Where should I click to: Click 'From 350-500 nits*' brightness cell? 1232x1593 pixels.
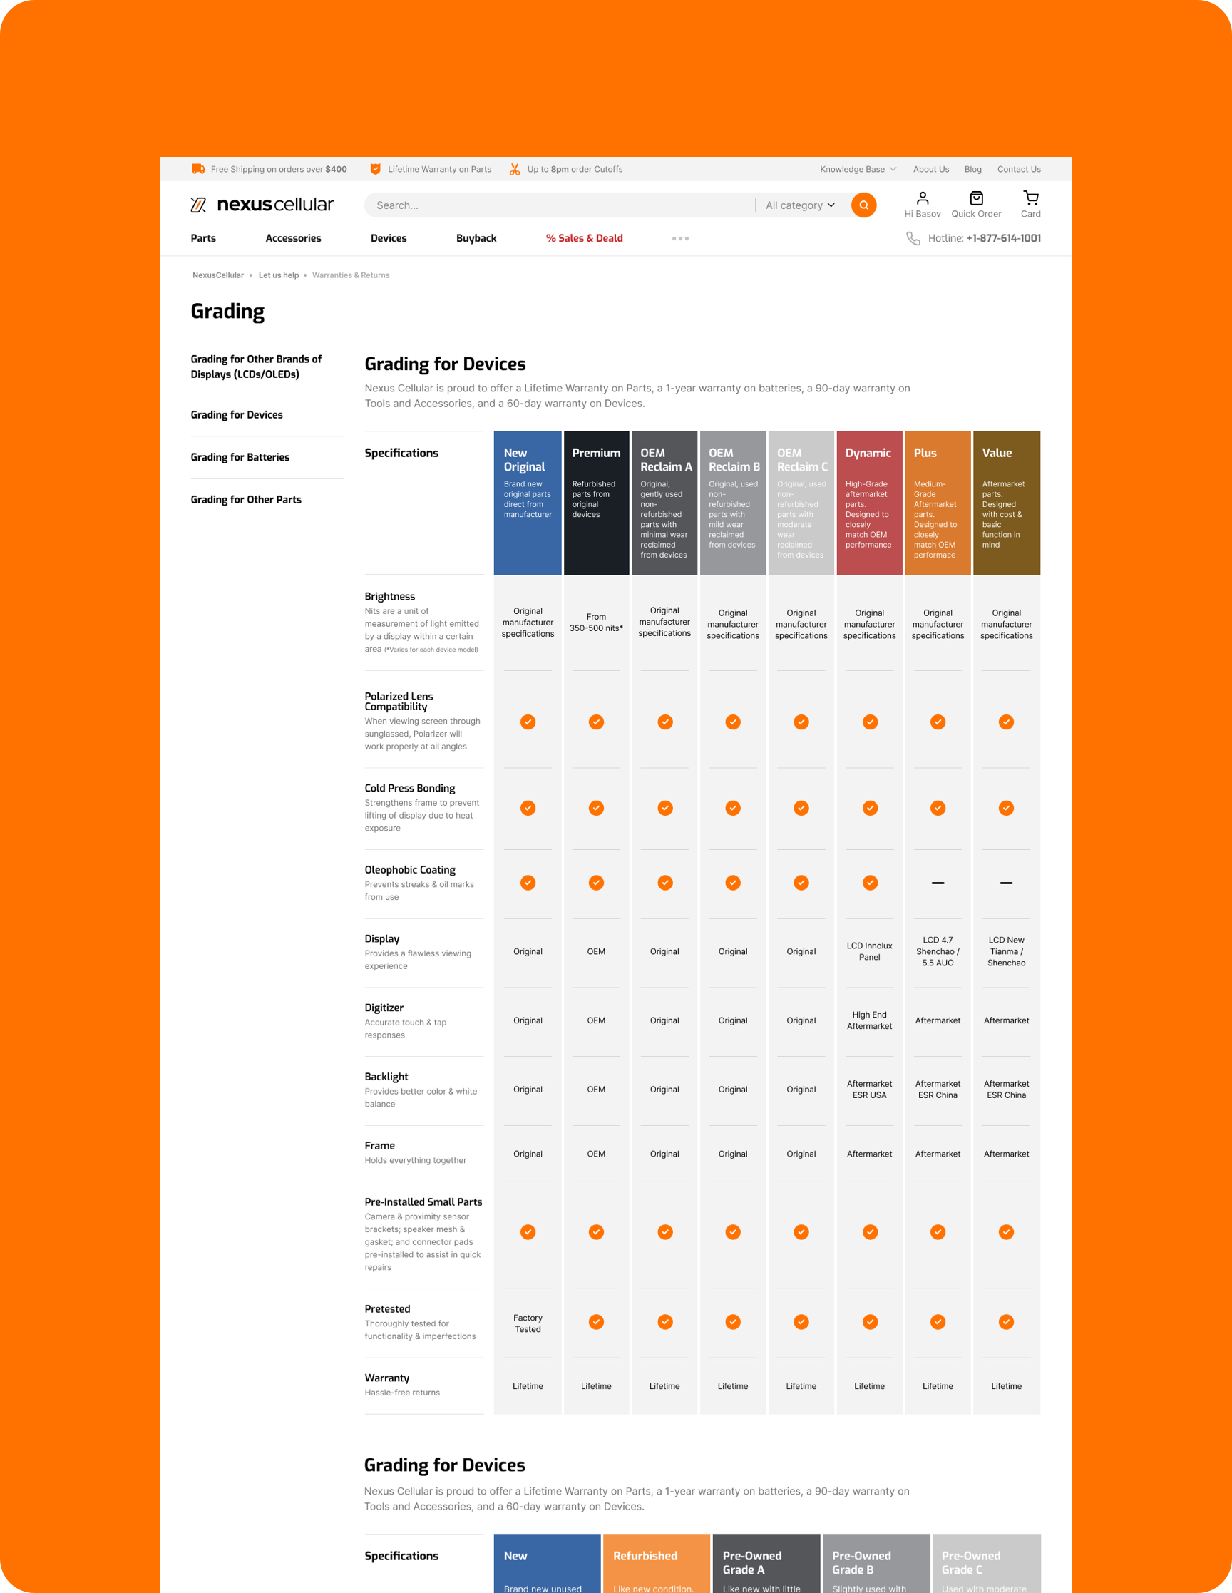tap(596, 623)
